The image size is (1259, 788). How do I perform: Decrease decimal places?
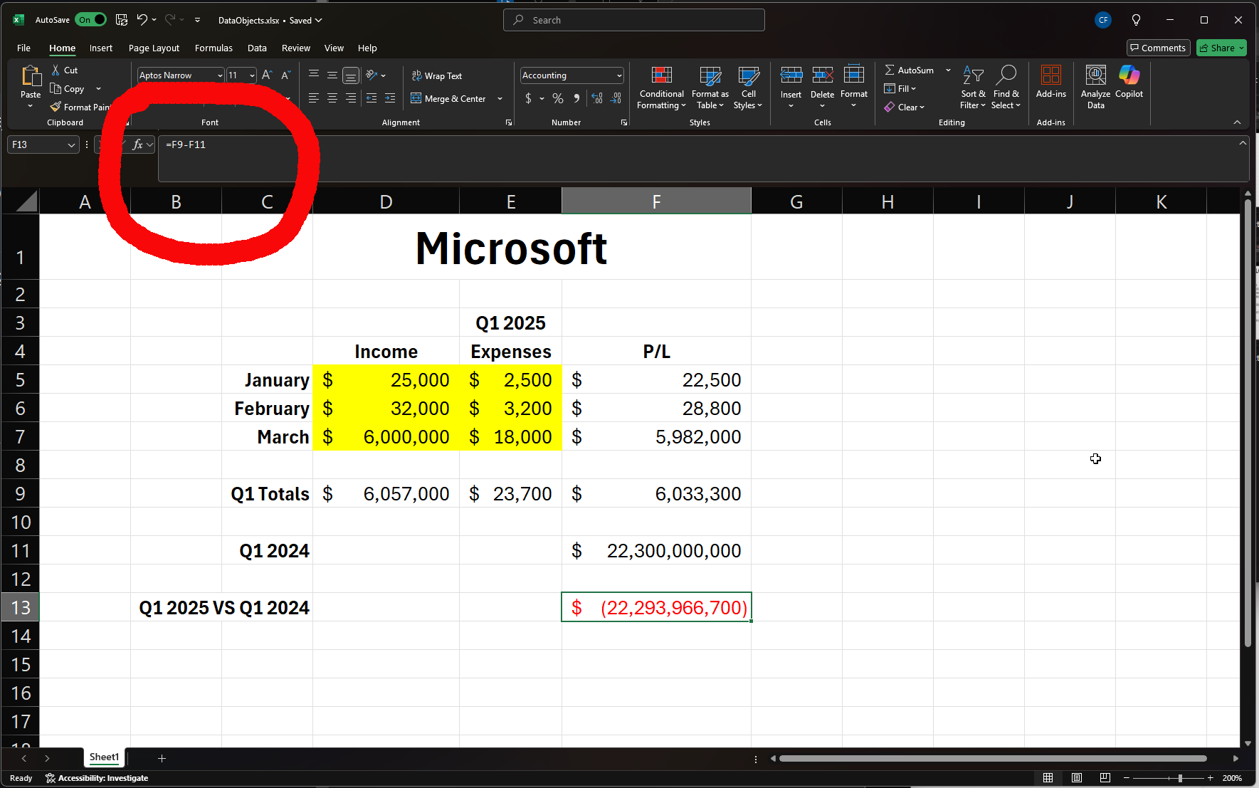tap(616, 98)
